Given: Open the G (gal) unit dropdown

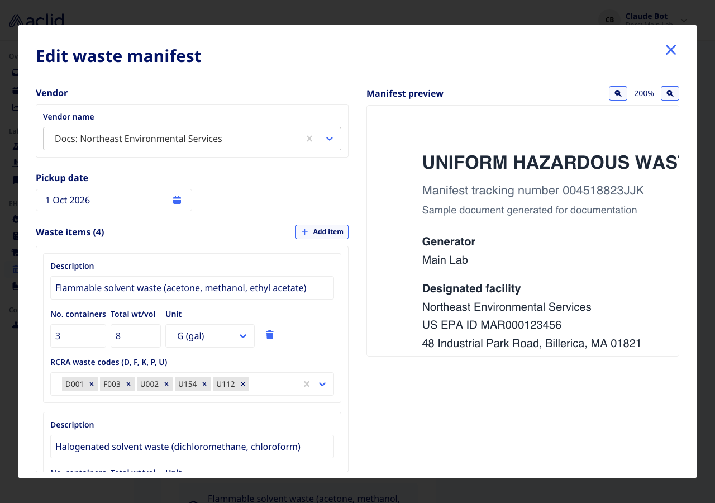Looking at the screenshot, I should point(210,336).
